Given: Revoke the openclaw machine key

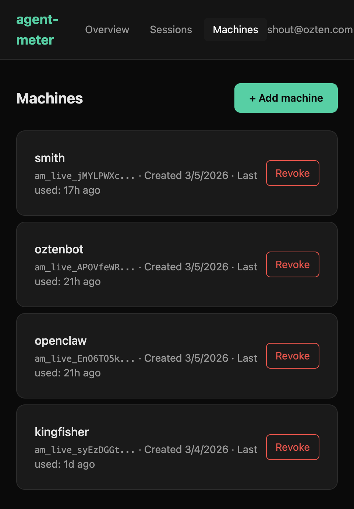Looking at the screenshot, I should [x=293, y=355].
